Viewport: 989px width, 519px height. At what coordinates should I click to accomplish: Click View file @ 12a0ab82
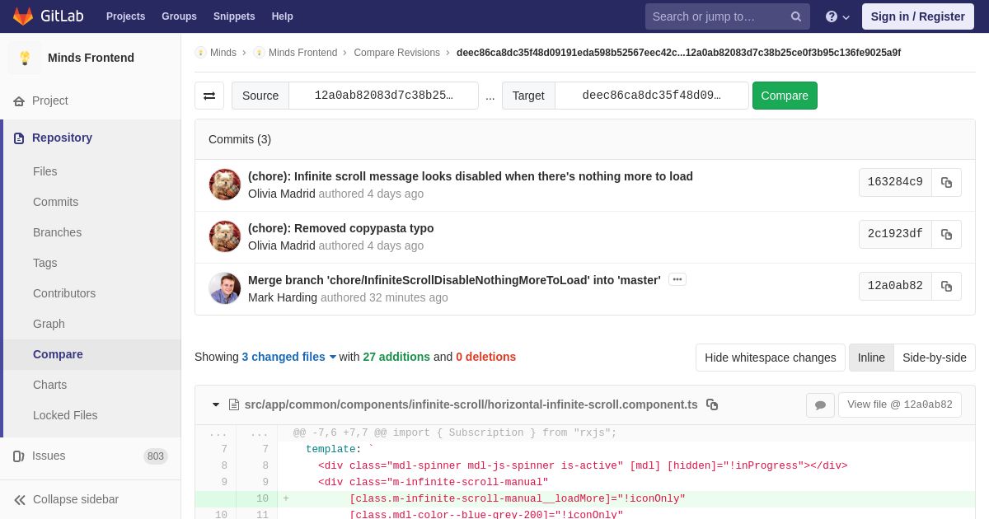point(899,404)
